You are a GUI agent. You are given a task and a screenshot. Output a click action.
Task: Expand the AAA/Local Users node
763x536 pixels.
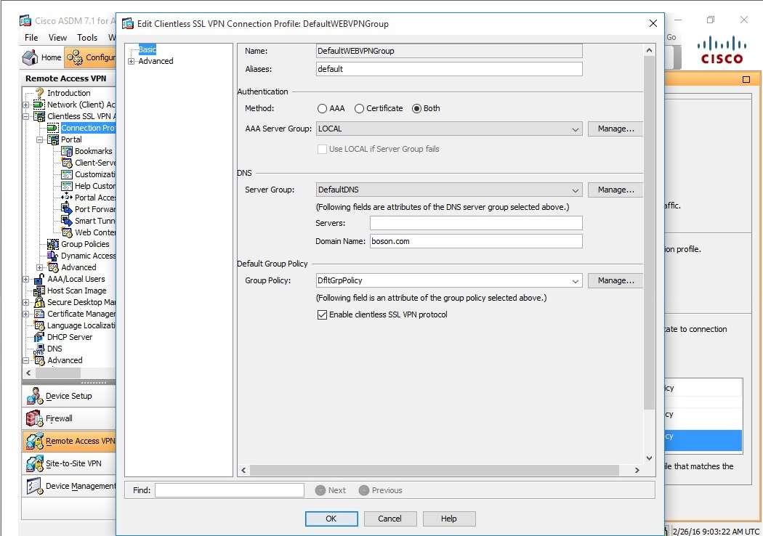click(x=25, y=279)
